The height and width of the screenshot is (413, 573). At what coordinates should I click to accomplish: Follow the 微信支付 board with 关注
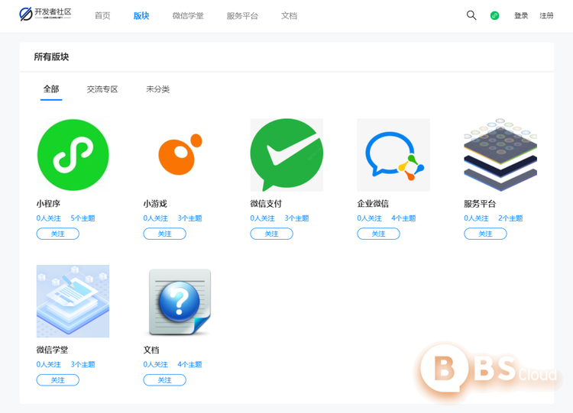point(271,234)
